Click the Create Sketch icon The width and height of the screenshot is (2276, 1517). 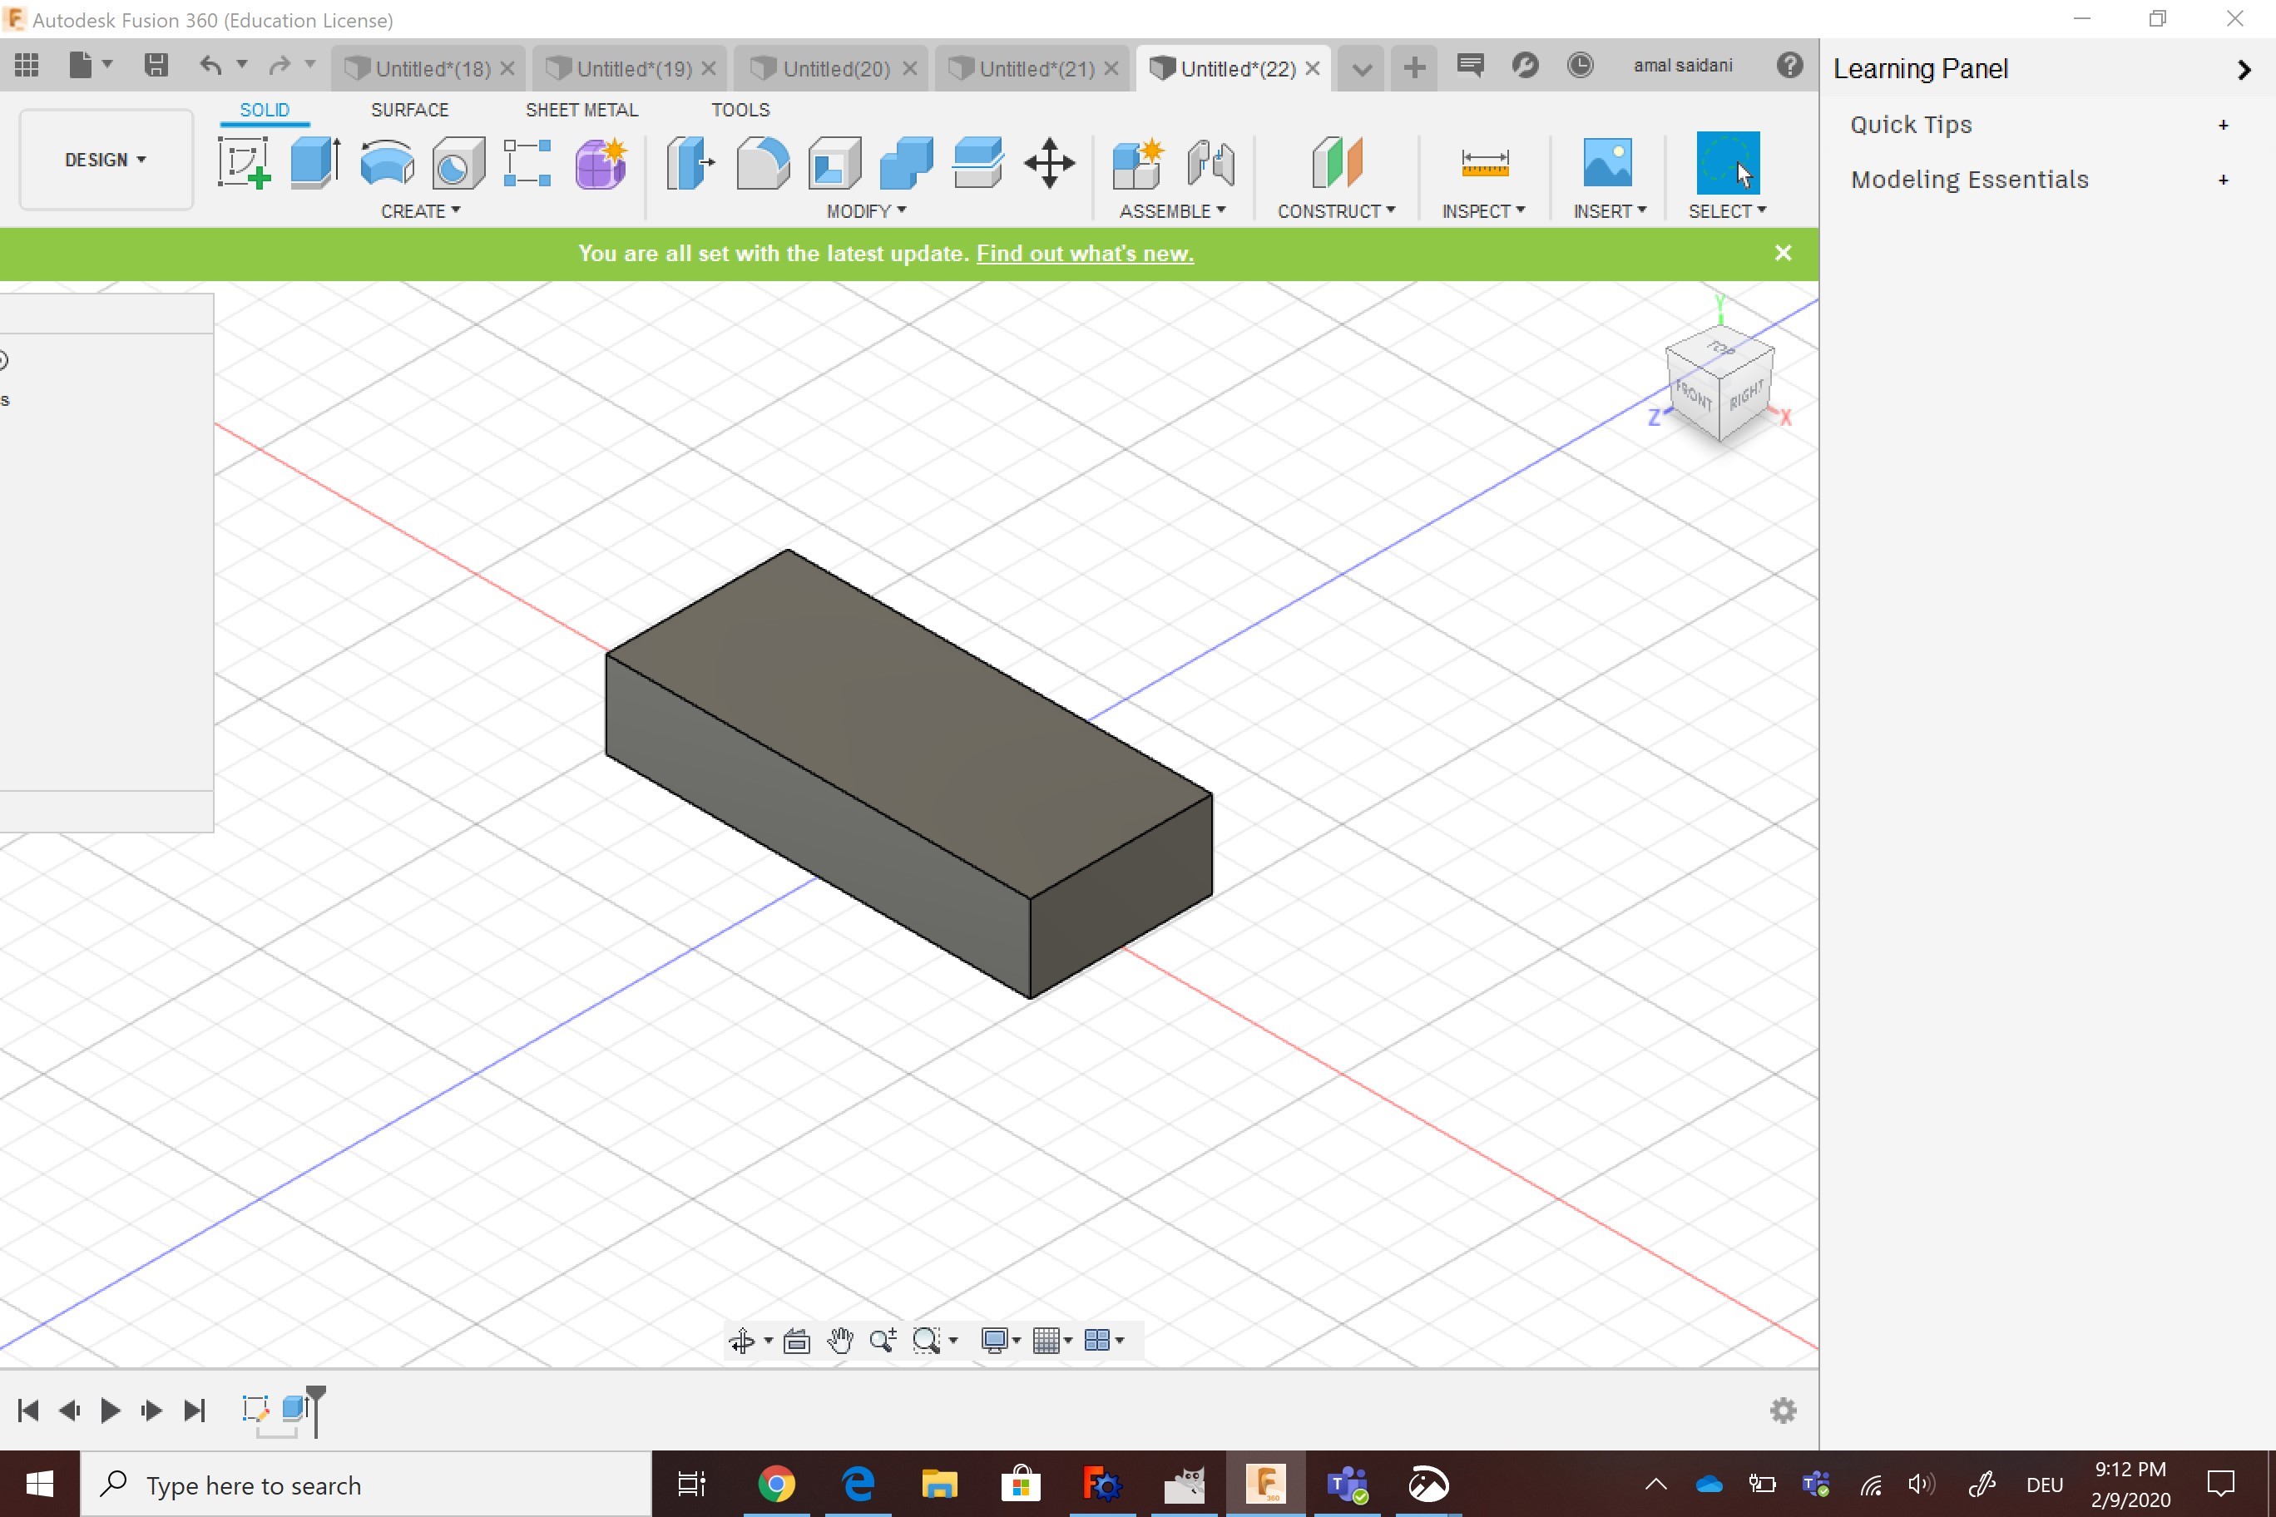pos(243,162)
